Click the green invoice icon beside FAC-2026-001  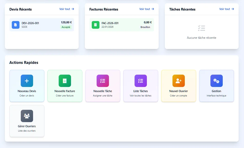click(x=96, y=25)
